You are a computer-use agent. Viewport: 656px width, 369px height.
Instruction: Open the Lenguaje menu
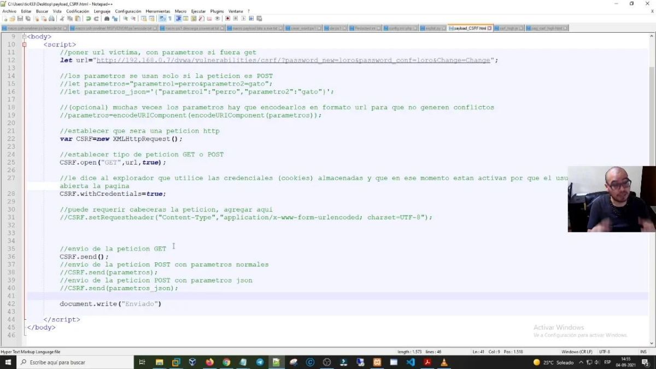click(x=102, y=11)
